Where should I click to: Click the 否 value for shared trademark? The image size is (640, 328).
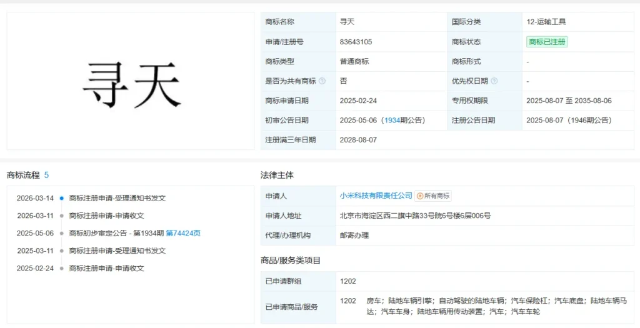click(x=343, y=81)
